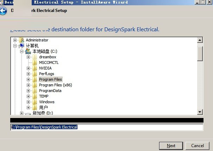Click the TEMP folder icon

tap(35, 96)
